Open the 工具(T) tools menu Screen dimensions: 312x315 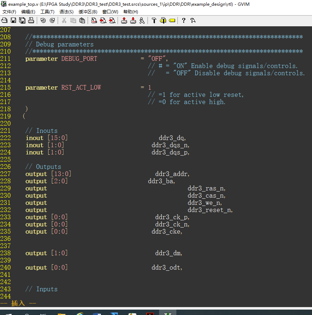click(47, 12)
